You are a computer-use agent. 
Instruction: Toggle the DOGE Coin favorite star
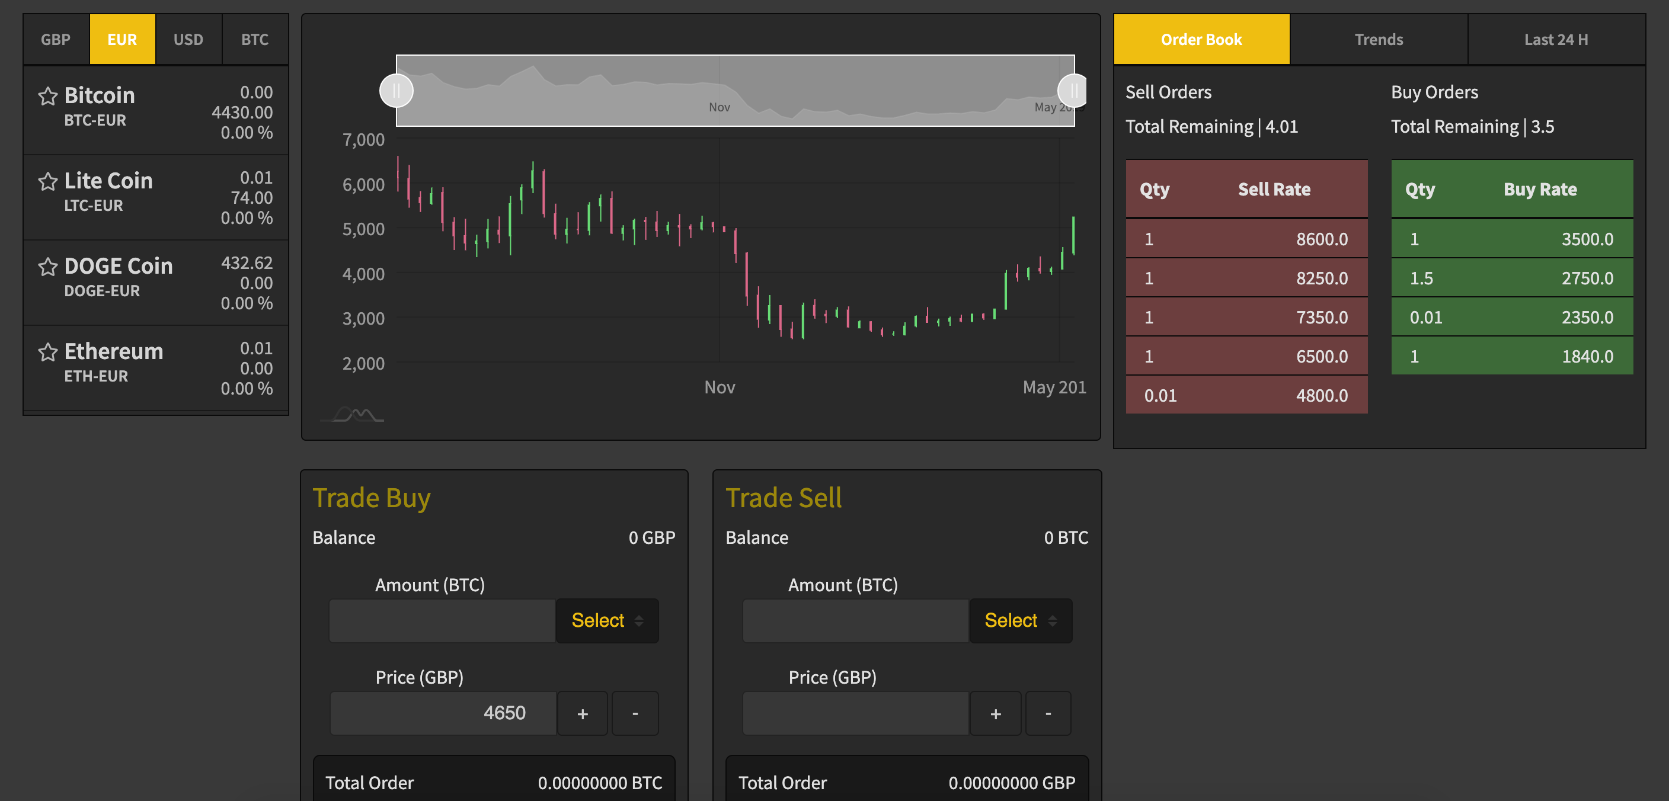(x=48, y=267)
